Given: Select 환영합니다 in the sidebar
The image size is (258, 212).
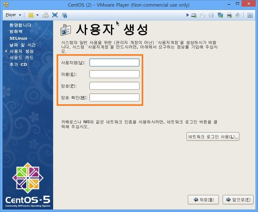Looking at the screenshot, I should click(x=20, y=25).
